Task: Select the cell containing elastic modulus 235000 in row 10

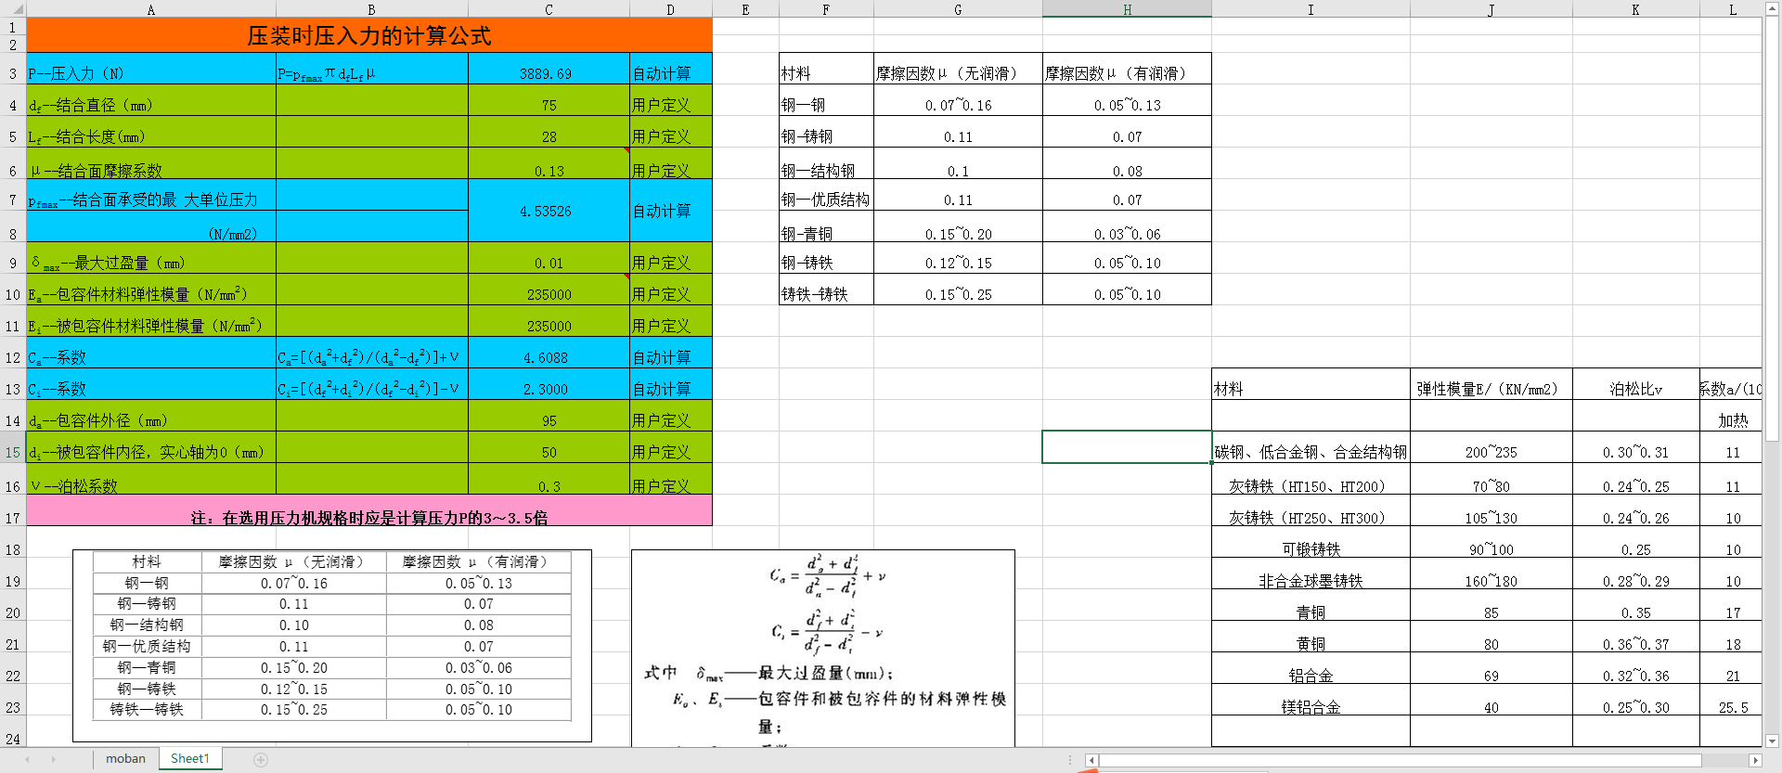Action: [548, 294]
